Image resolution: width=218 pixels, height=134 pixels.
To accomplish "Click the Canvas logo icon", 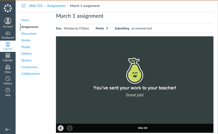I will click(x=8, y=8).
